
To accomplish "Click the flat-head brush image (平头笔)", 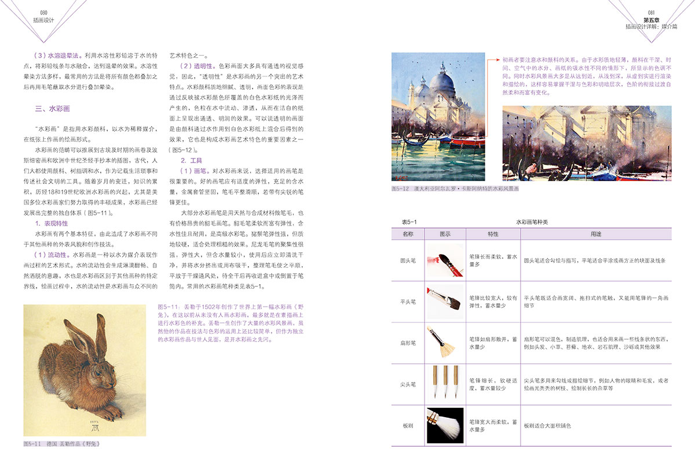I will tap(445, 301).
